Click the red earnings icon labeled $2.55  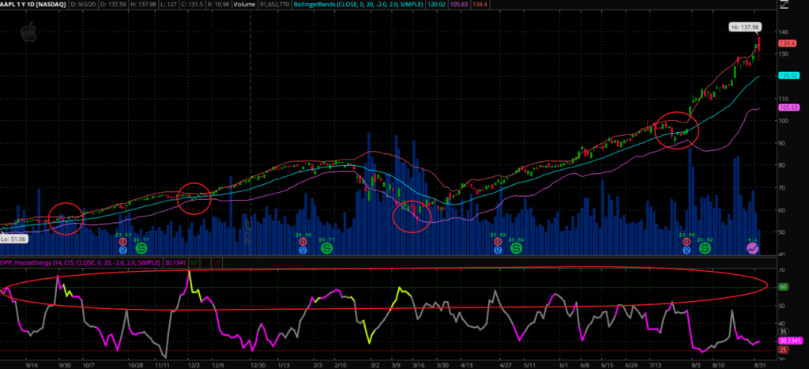click(x=498, y=241)
